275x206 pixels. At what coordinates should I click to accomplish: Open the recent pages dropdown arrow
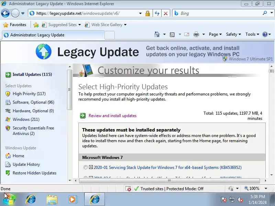(x=23, y=13)
